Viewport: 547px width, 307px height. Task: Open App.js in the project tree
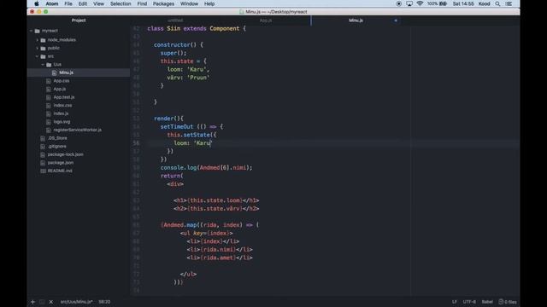(60, 89)
